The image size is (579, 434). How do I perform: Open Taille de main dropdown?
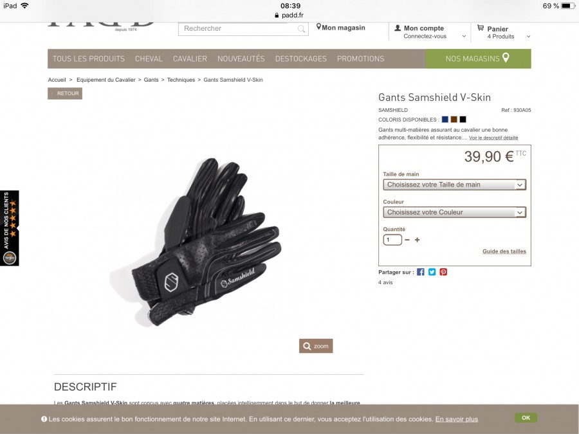[454, 185]
